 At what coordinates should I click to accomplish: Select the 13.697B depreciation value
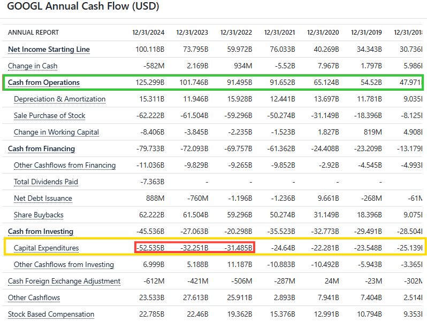coord(326,99)
